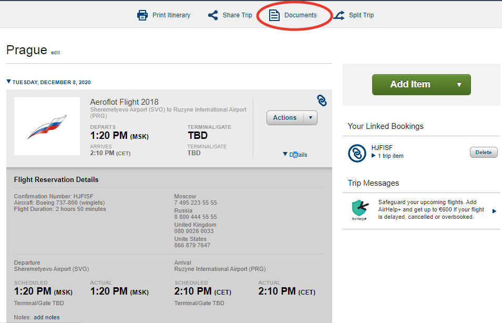Edit the Prague trip name
The height and width of the screenshot is (323, 502).
point(55,53)
